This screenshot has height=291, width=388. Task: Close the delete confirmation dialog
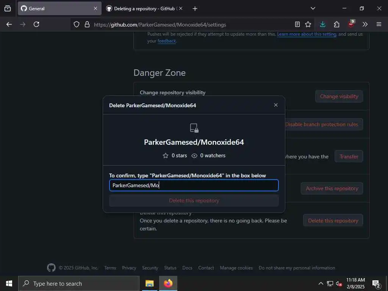coord(276,105)
